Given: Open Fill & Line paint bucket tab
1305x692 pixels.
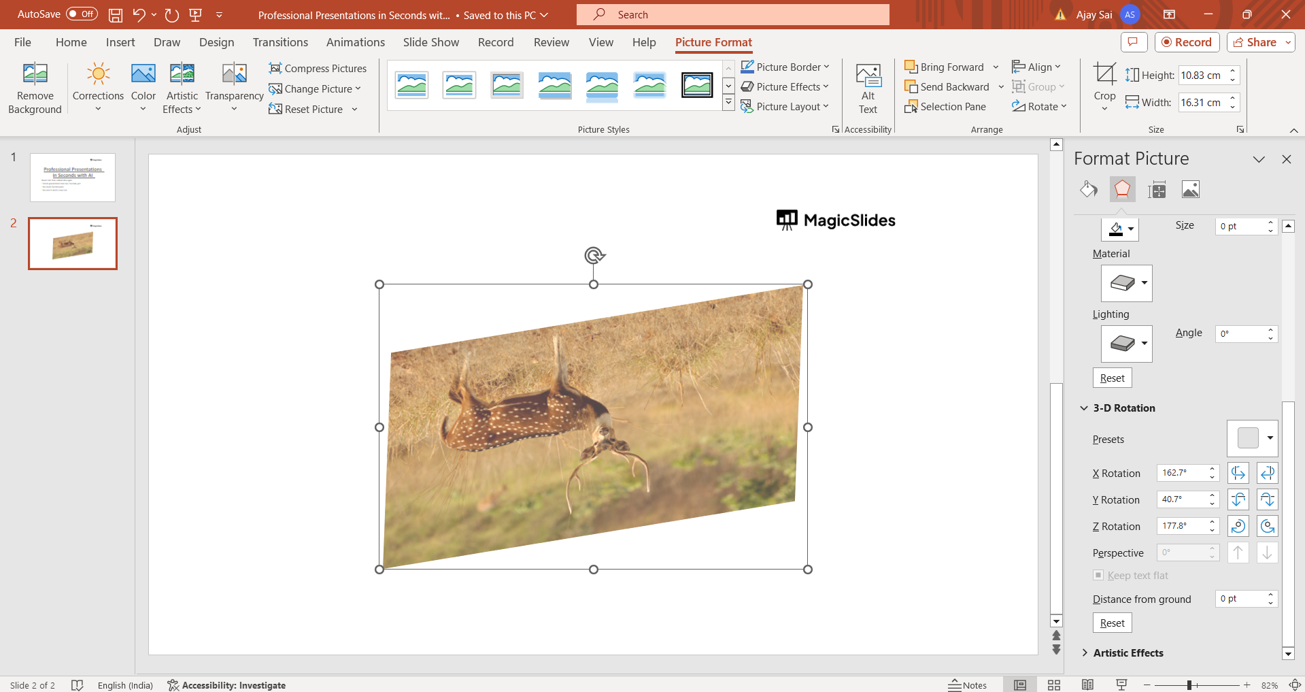Looking at the screenshot, I should click(x=1088, y=189).
